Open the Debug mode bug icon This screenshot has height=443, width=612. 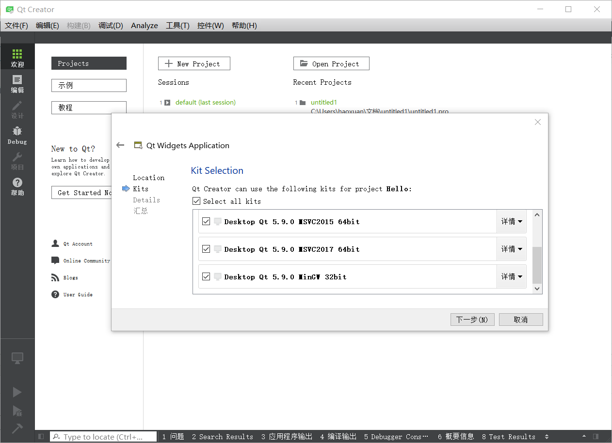click(x=17, y=135)
